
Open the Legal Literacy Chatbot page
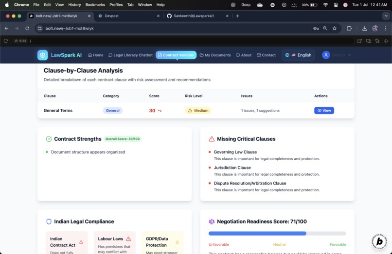tap(130, 55)
